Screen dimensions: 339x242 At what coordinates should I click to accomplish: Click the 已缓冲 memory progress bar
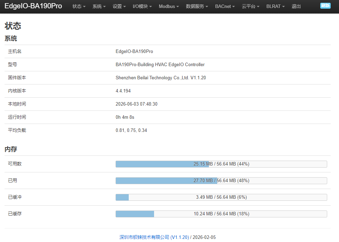pos(221,197)
